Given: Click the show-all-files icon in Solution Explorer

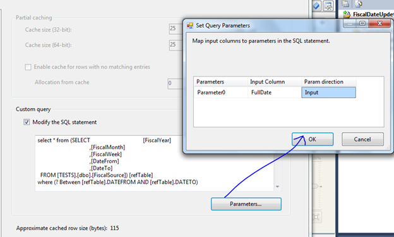Looking at the screenshot, I should [x=359, y=4].
